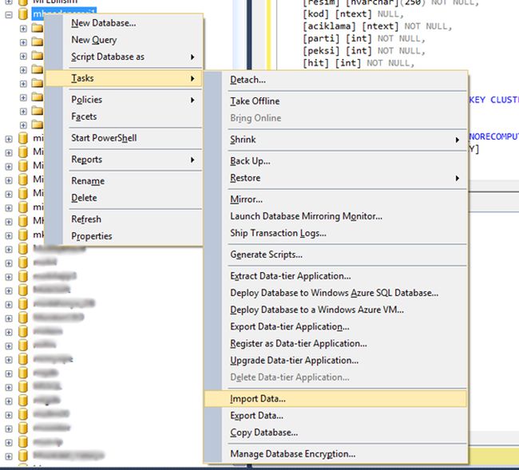Choose Take Offline
This screenshot has height=470, width=519.
coord(335,101)
